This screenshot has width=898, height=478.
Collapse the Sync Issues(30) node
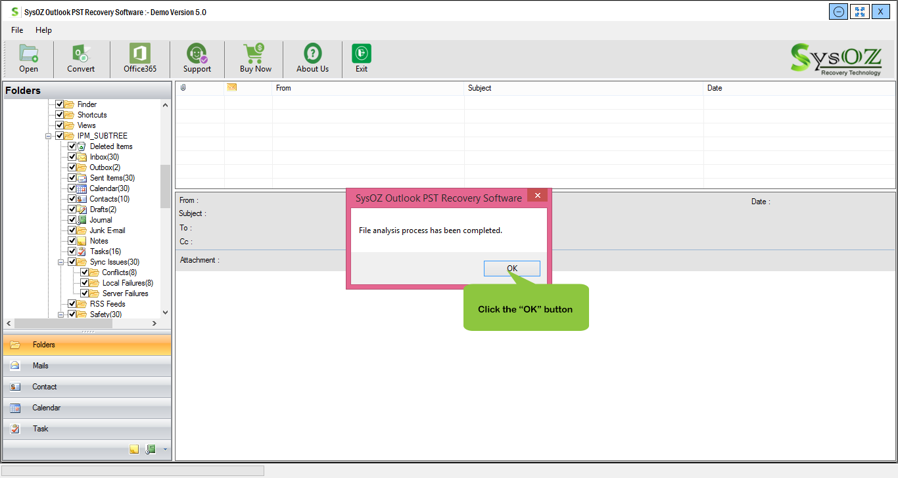pyautogui.click(x=61, y=262)
